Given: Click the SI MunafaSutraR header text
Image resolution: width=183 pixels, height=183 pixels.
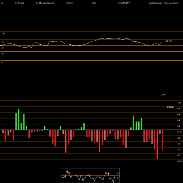Looking at the screenshot, I should pyautogui.click(x=45, y=3).
